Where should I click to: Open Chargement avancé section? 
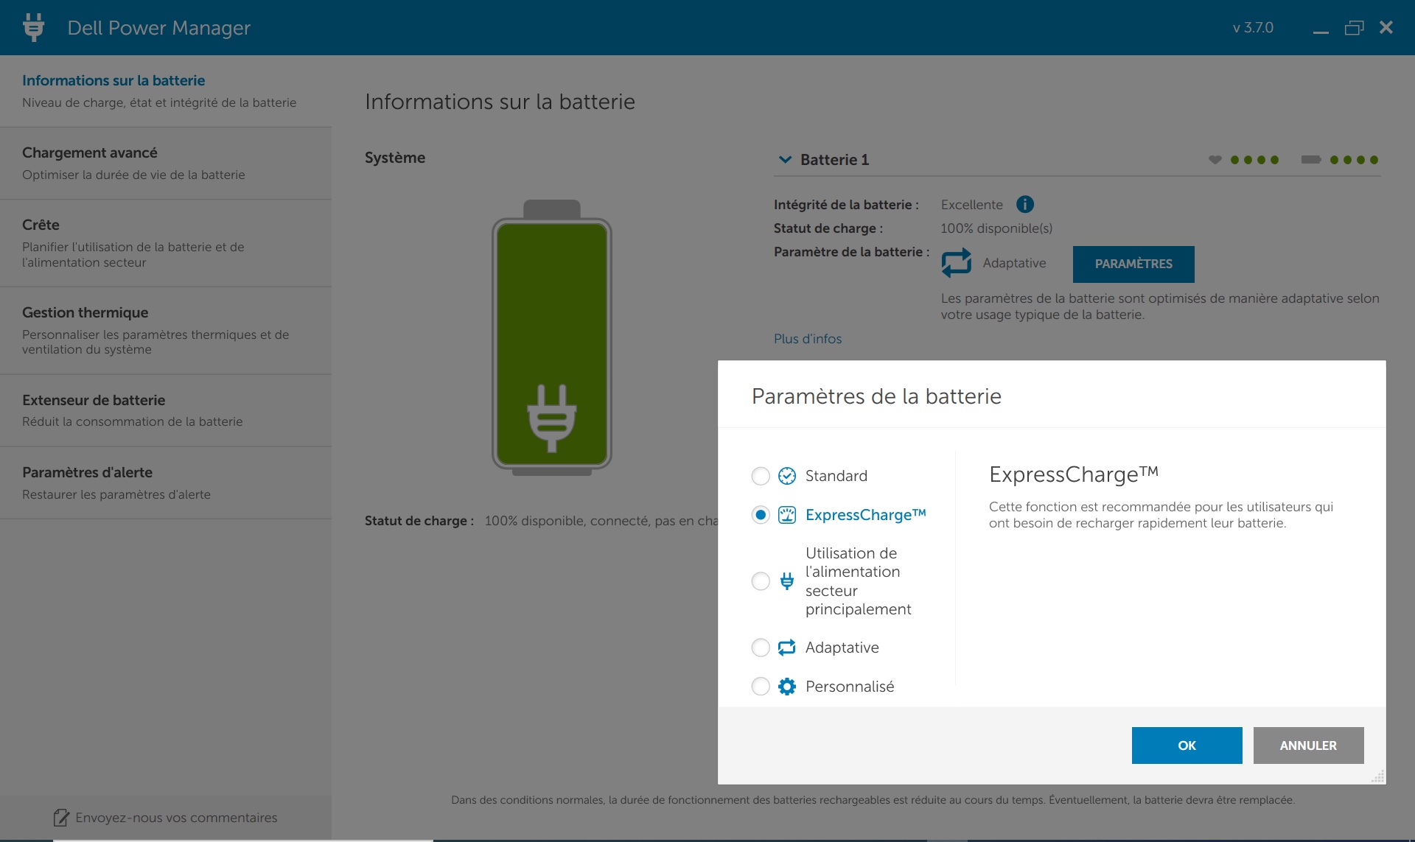pyautogui.click(x=166, y=163)
